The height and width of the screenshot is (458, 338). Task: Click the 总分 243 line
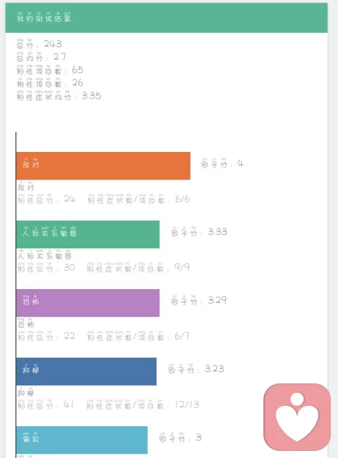pos(39,43)
